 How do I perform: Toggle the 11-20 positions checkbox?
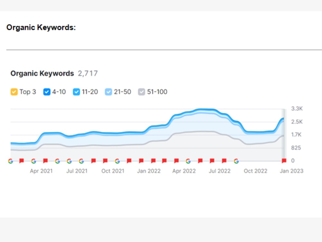pos(76,92)
